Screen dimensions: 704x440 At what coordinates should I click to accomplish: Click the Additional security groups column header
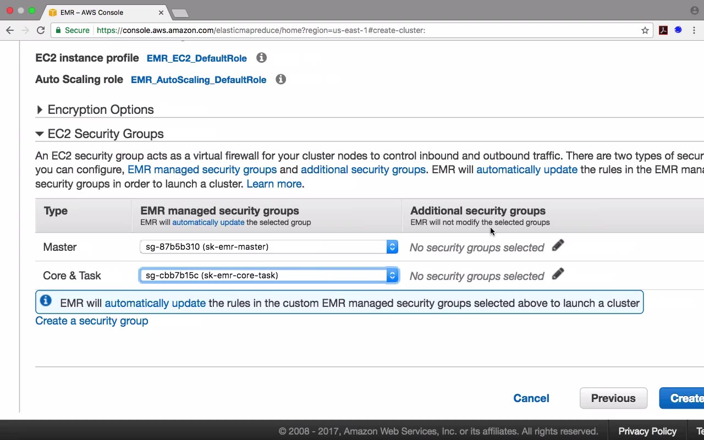478,211
